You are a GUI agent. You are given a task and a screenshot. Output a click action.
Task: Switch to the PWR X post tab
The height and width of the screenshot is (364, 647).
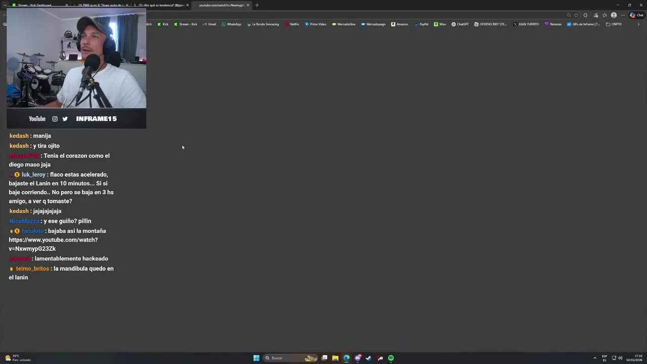(x=100, y=5)
